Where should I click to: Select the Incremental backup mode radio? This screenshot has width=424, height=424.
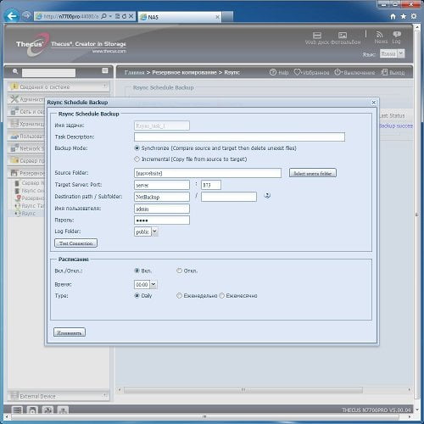137,159
